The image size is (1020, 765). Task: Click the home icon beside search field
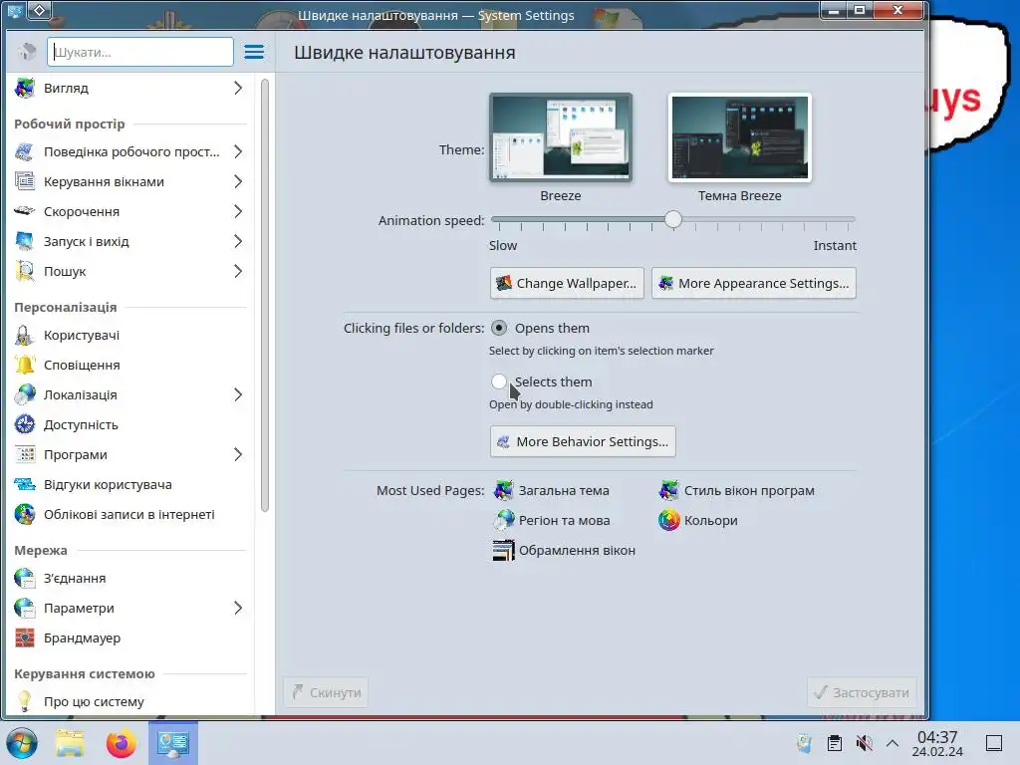coord(26,52)
